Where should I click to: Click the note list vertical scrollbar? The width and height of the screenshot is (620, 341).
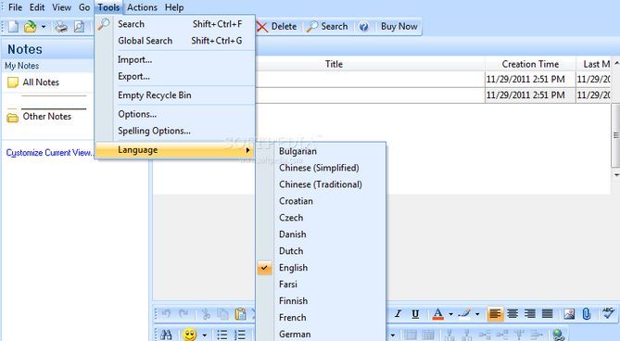pyautogui.click(x=615, y=135)
